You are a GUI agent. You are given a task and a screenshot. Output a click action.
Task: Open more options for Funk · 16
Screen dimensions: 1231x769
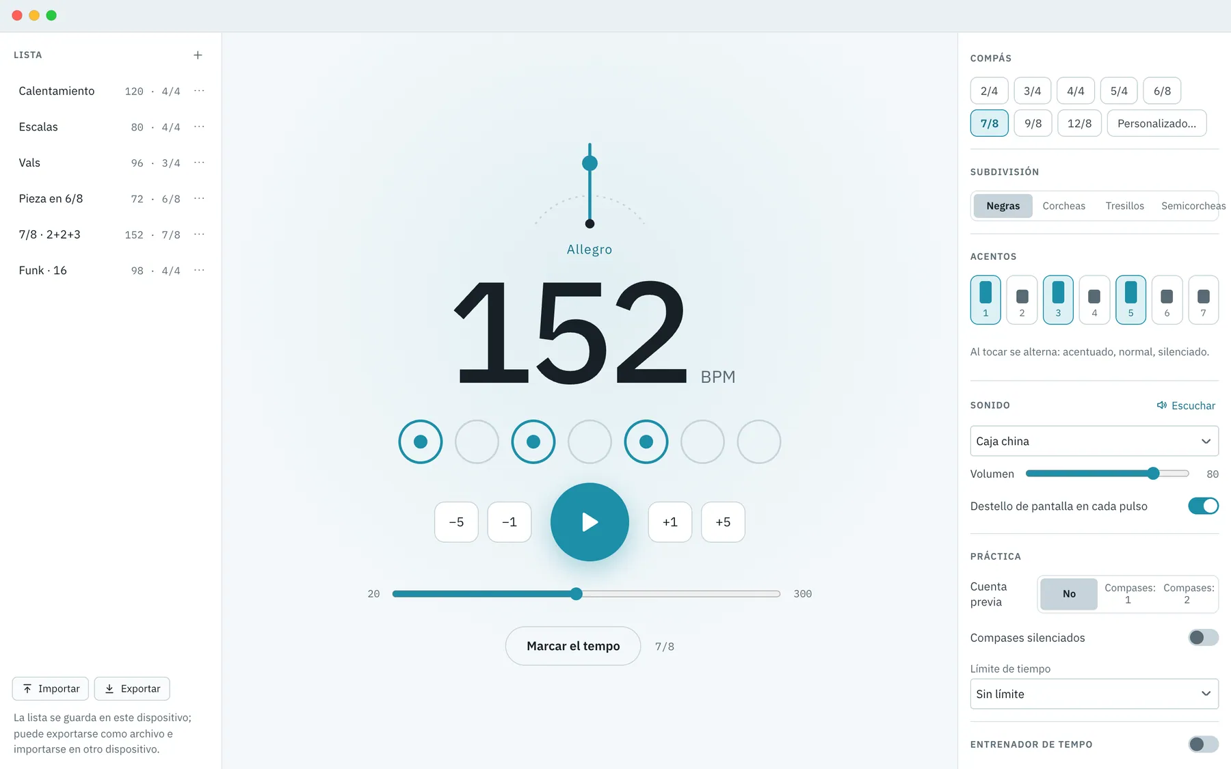click(199, 270)
